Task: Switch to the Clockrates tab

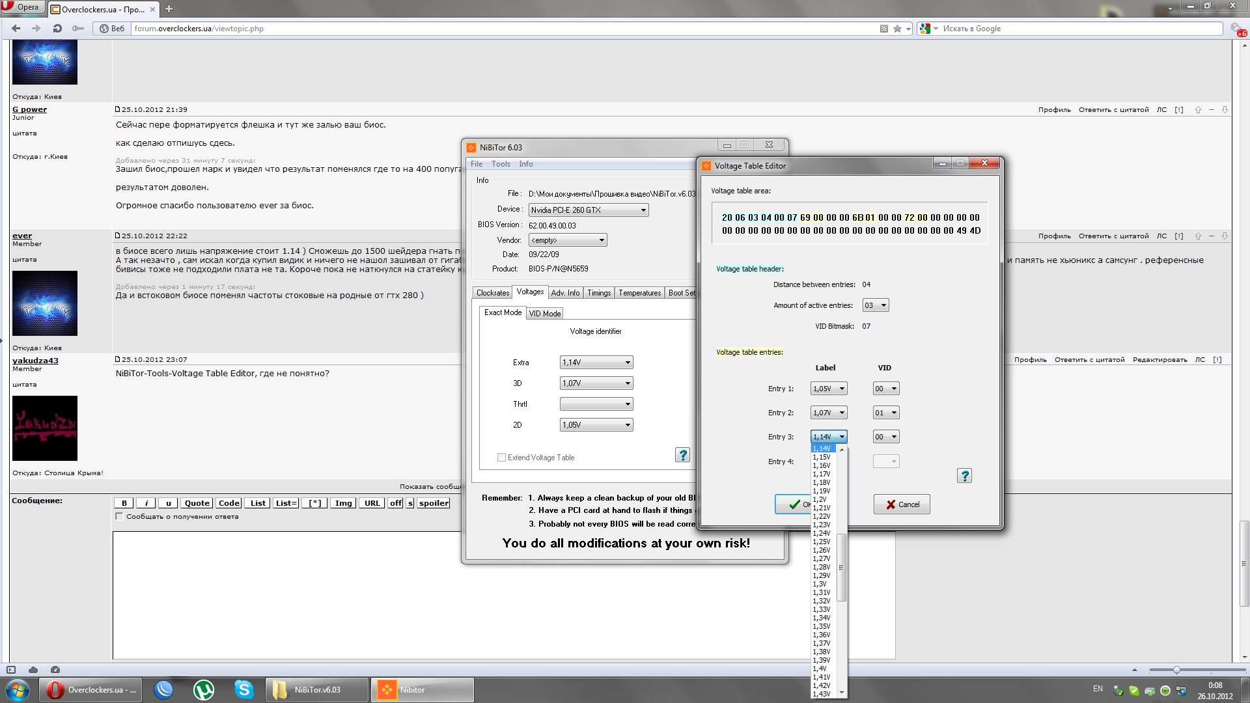Action: click(x=492, y=293)
